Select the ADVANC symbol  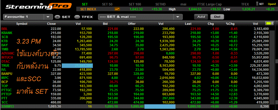click(8, 53)
